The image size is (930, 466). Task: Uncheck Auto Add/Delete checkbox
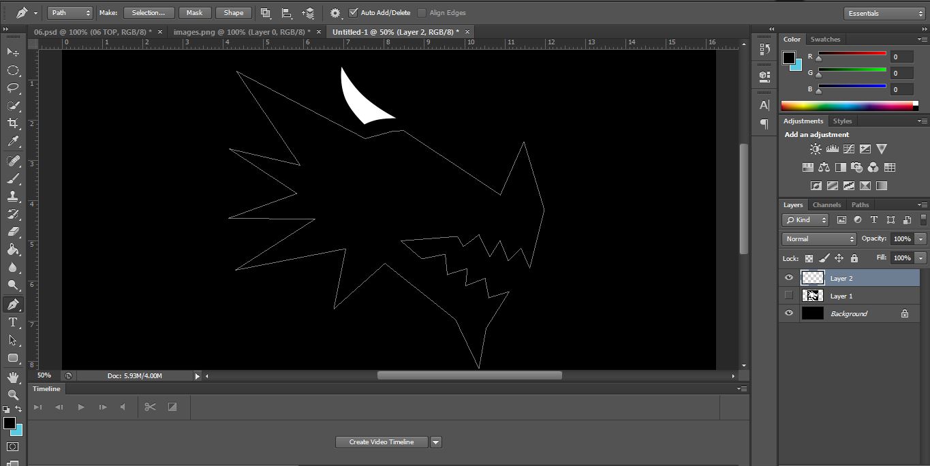[x=353, y=13]
